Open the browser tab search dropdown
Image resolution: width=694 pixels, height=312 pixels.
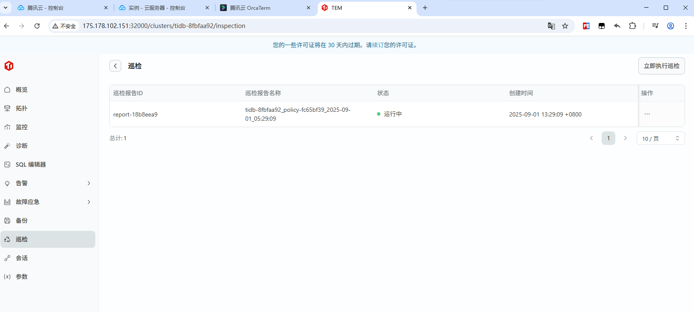click(6, 8)
